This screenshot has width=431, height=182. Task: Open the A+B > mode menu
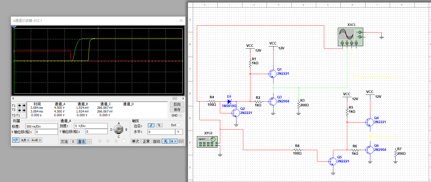[36, 140]
